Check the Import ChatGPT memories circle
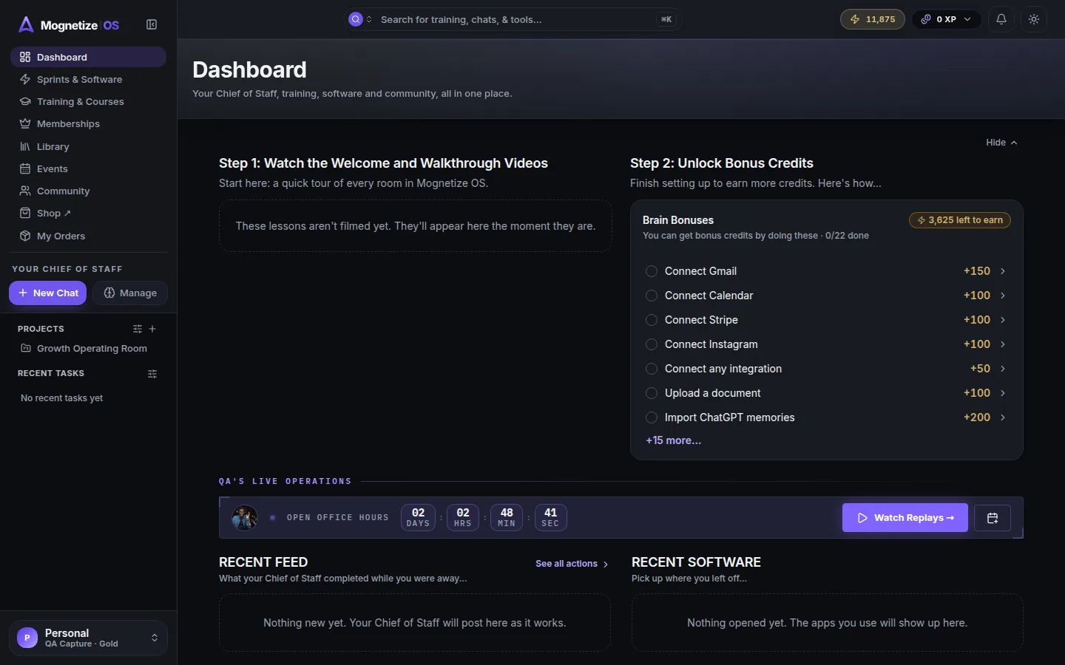The height and width of the screenshot is (665, 1065). tap(652, 417)
